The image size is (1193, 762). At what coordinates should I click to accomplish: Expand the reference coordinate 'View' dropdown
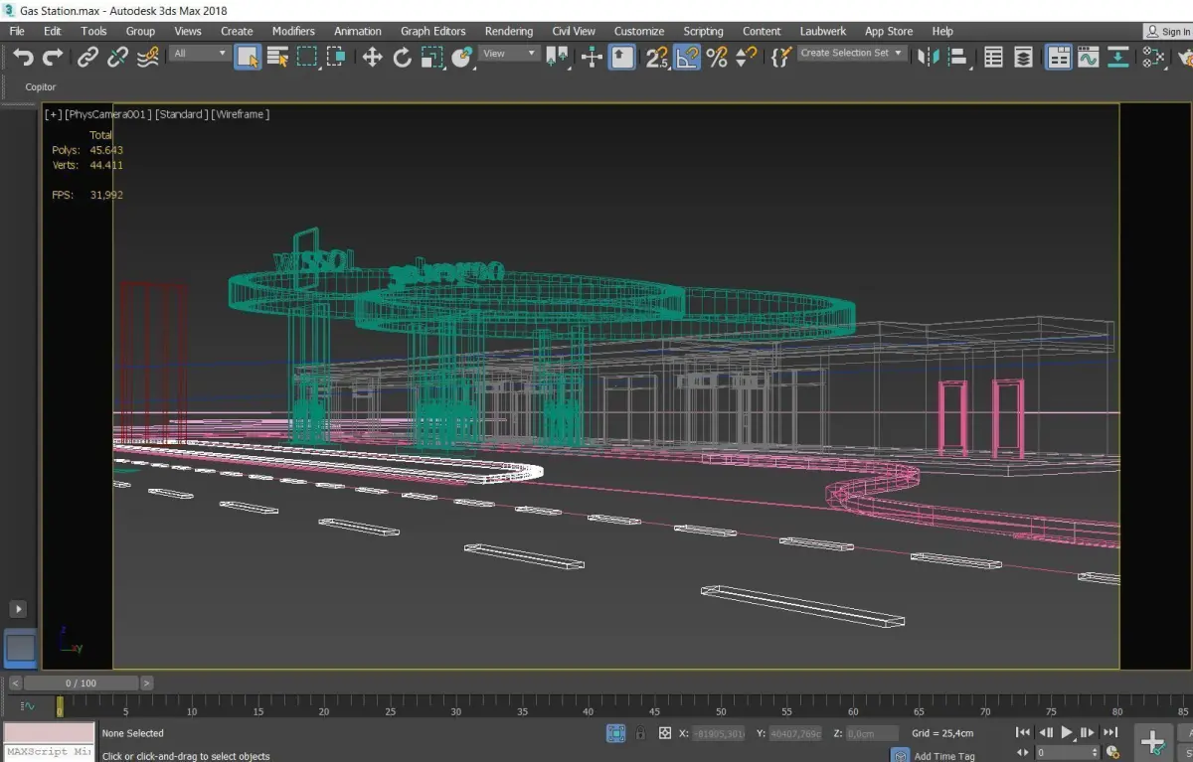(508, 54)
